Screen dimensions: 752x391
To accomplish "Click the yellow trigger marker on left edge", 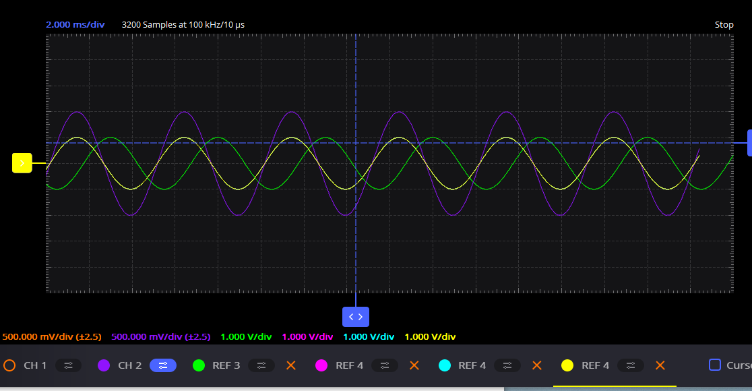I will (22, 162).
